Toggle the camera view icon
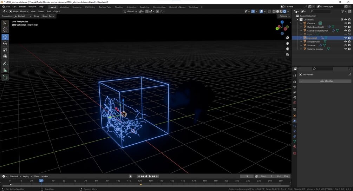Screen dimensions: 353x191 (287, 49)
